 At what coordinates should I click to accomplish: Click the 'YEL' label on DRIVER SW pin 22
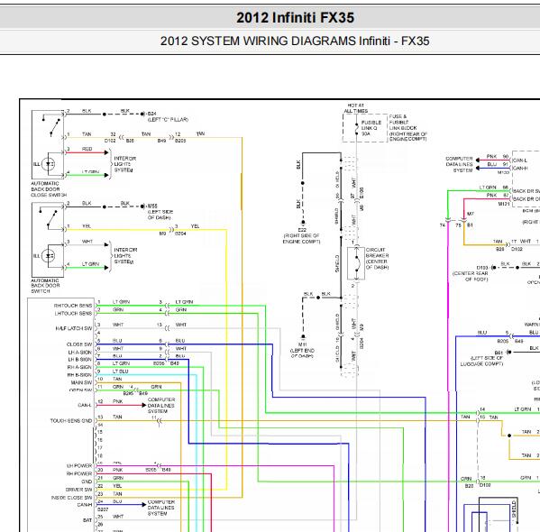click(x=117, y=486)
